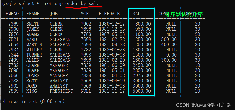Click the SAL column header
This screenshot has height=110, width=235.
[136, 14]
